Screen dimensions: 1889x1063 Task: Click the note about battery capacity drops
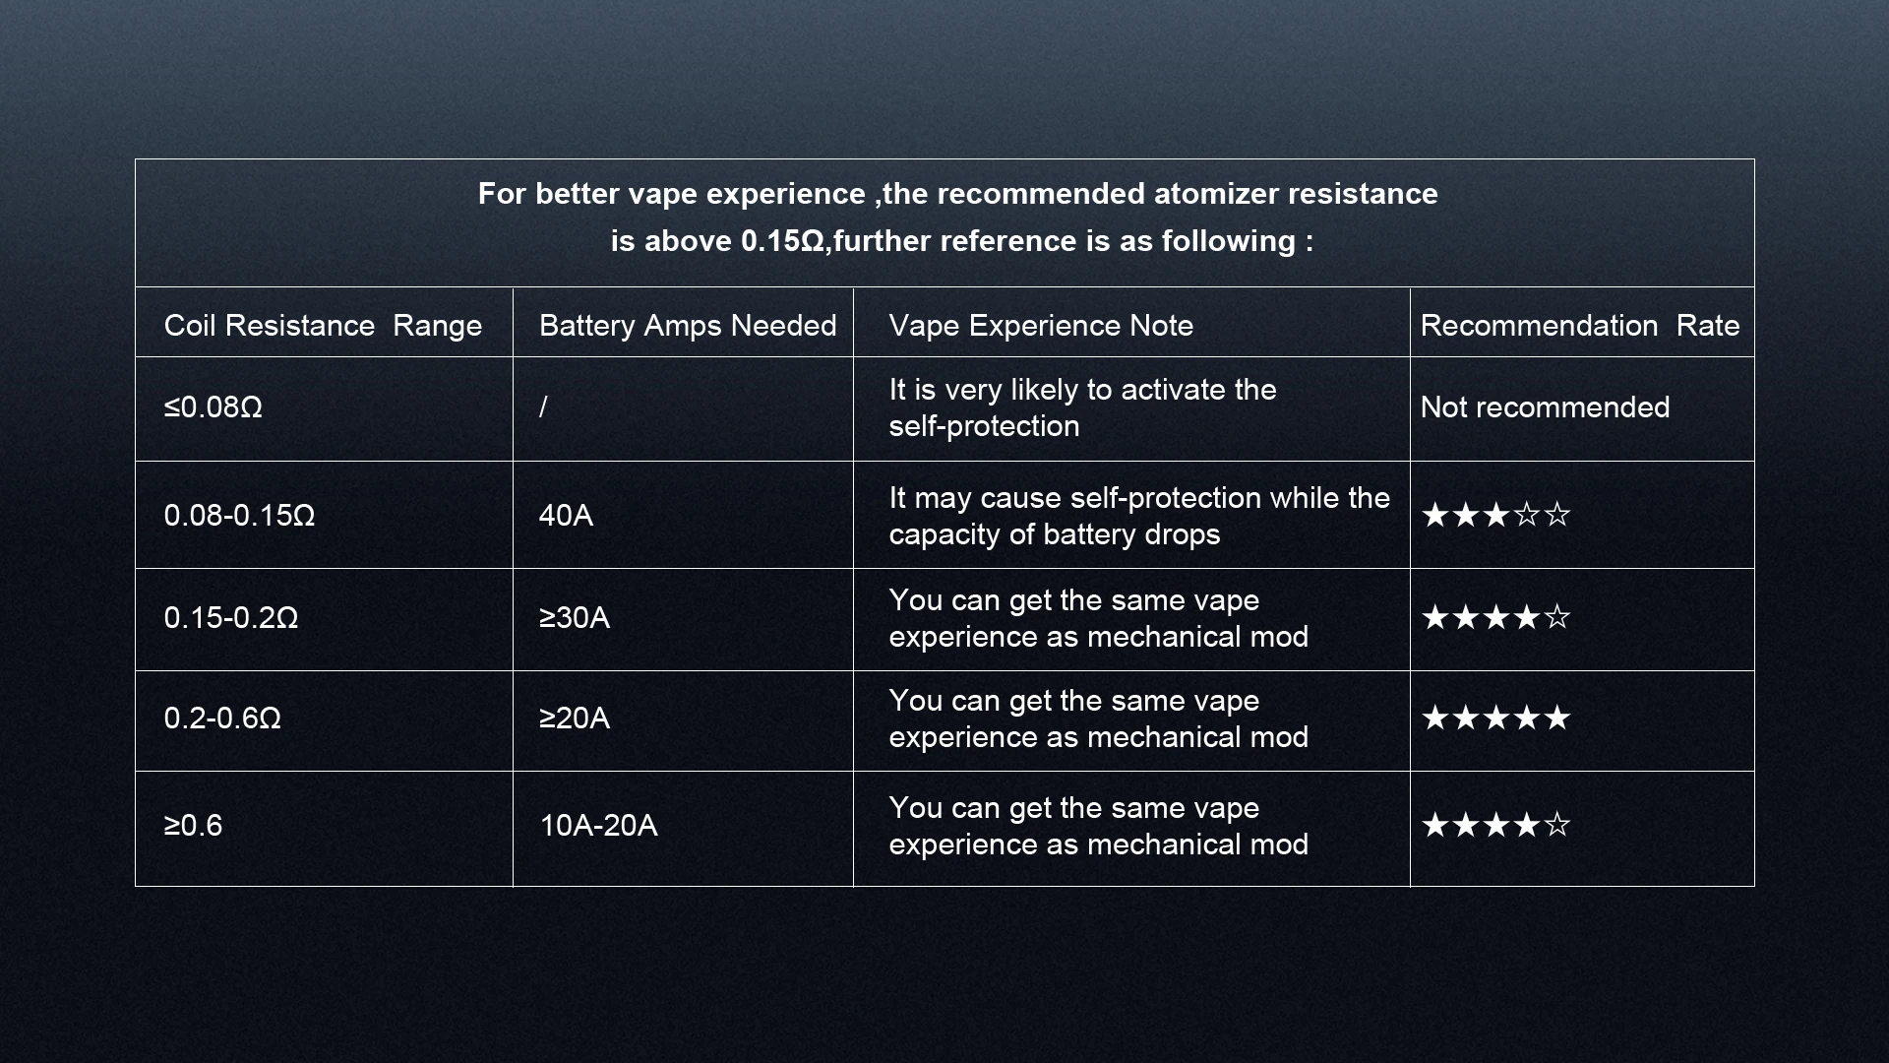click(1138, 516)
